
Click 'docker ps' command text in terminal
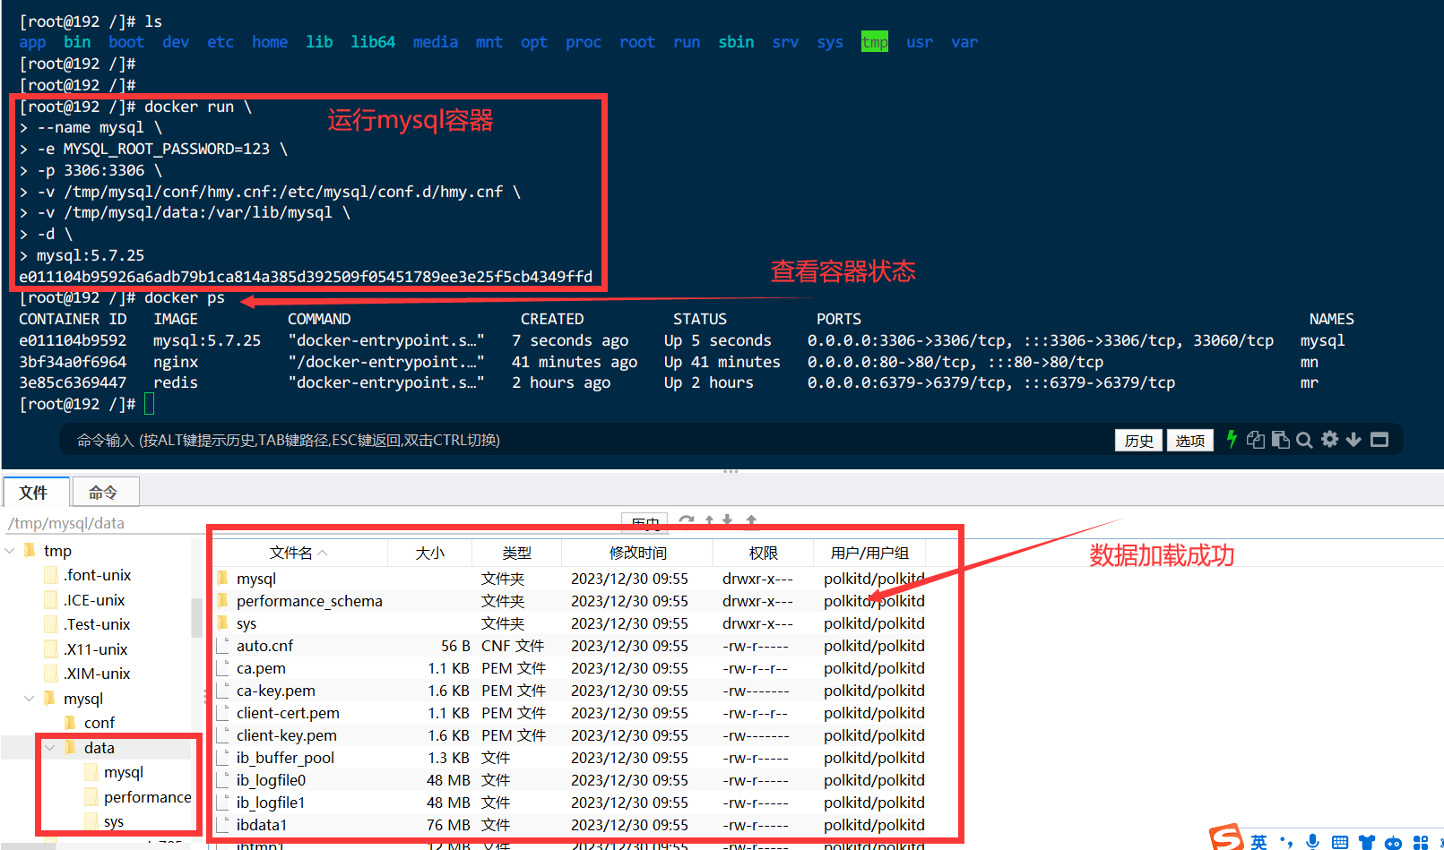(185, 297)
